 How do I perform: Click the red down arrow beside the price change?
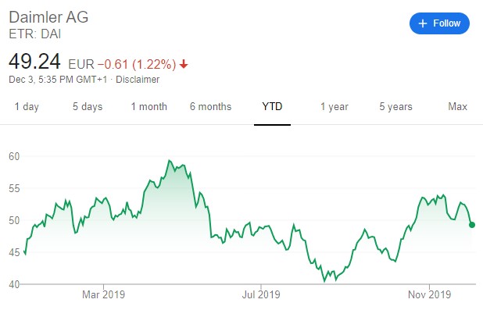pyautogui.click(x=184, y=64)
